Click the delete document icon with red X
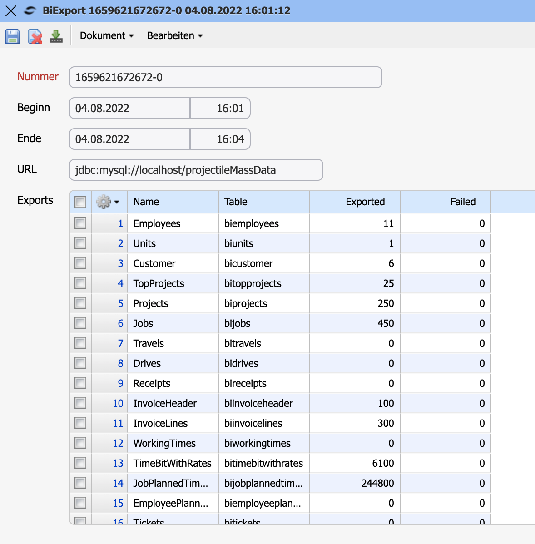The image size is (535, 544). (x=35, y=36)
